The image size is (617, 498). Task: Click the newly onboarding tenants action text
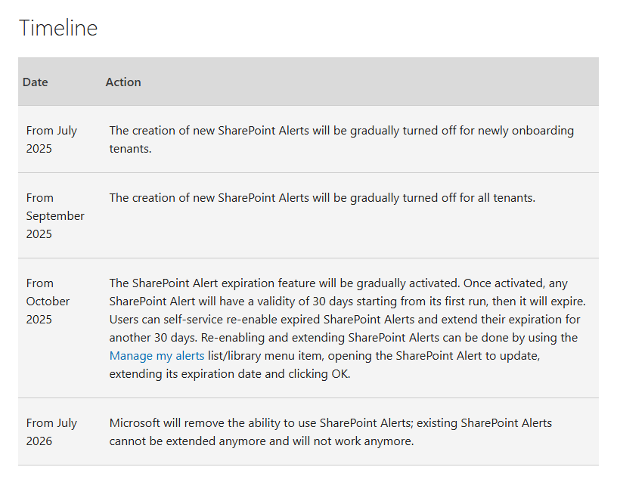click(x=342, y=140)
